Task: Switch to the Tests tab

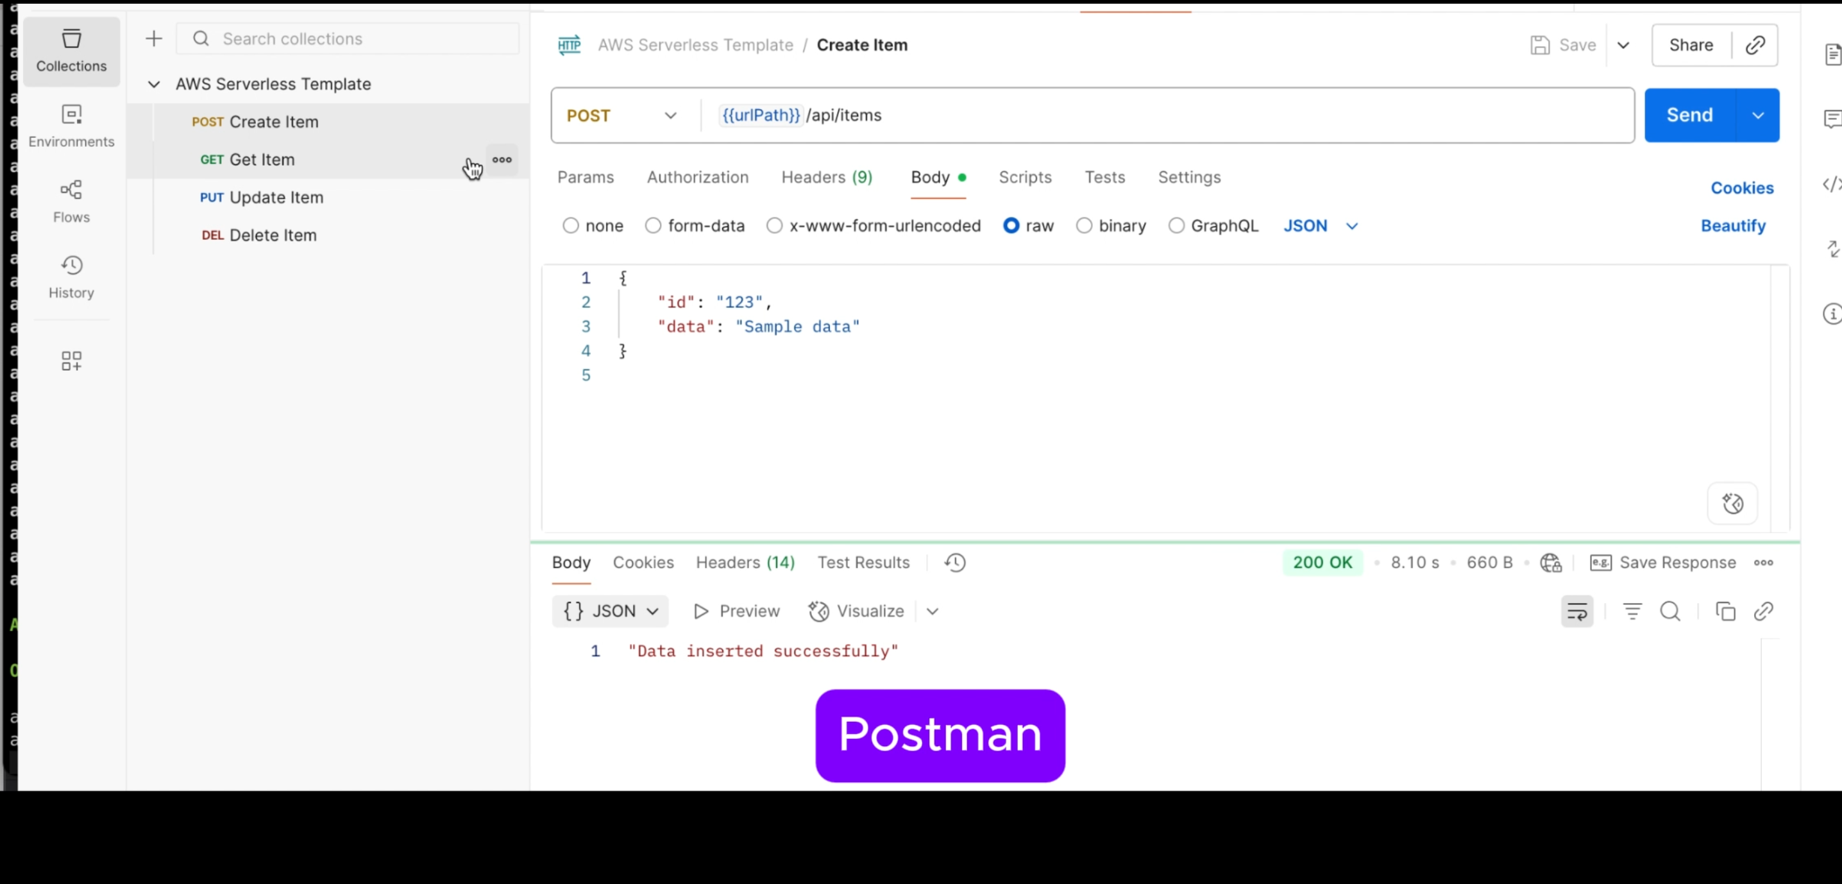Action: point(1104,177)
